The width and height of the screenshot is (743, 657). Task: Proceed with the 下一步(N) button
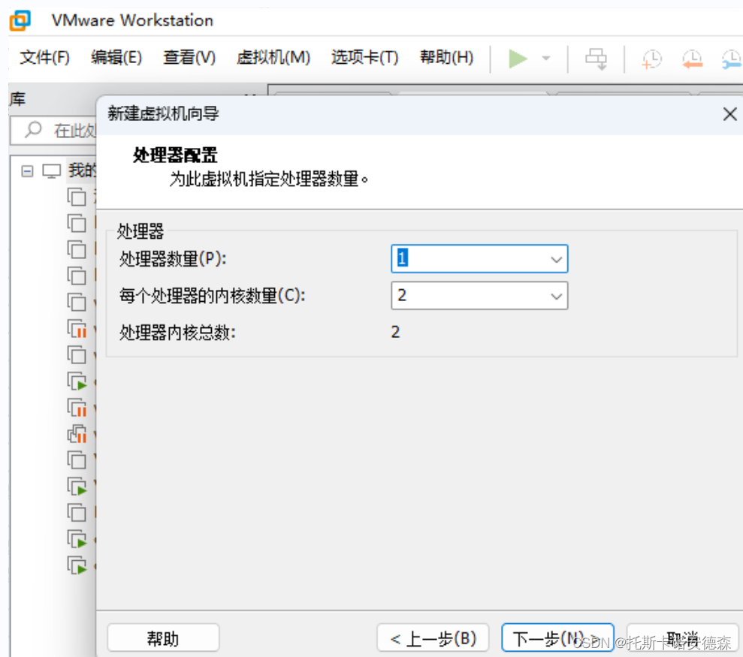click(x=557, y=638)
